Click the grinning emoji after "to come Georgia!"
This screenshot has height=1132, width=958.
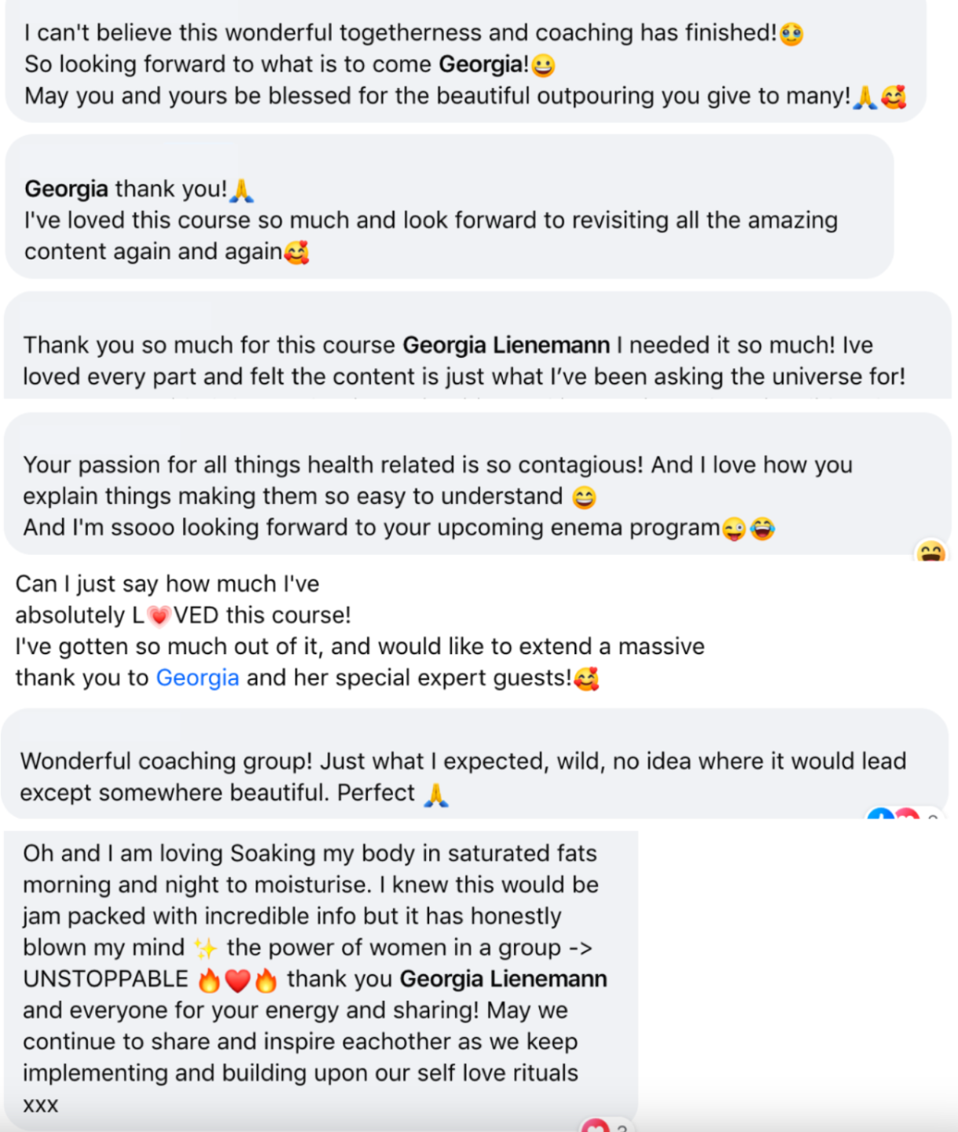click(x=543, y=65)
